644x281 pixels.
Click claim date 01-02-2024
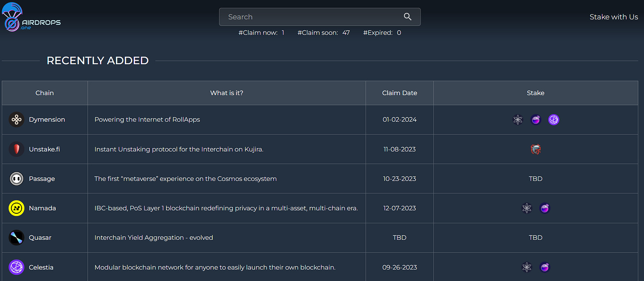(x=400, y=119)
